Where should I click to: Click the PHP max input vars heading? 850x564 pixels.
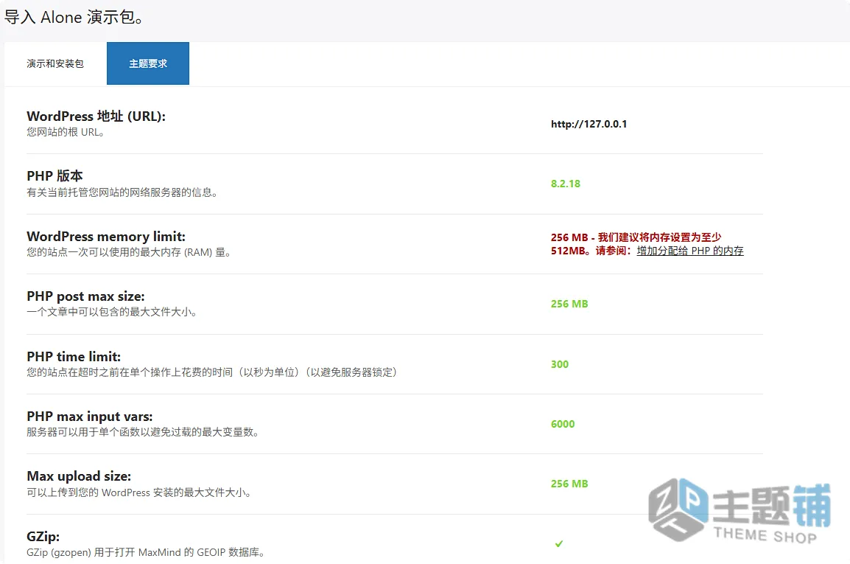click(89, 417)
